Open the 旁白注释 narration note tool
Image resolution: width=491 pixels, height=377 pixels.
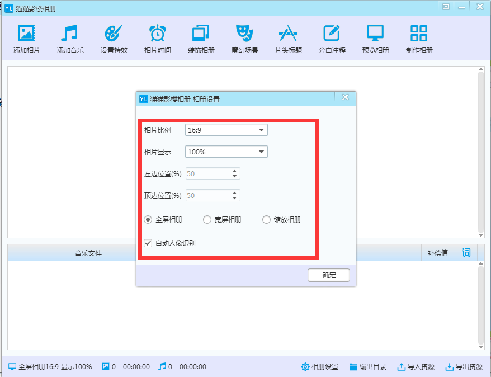click(x=332, y=39)
